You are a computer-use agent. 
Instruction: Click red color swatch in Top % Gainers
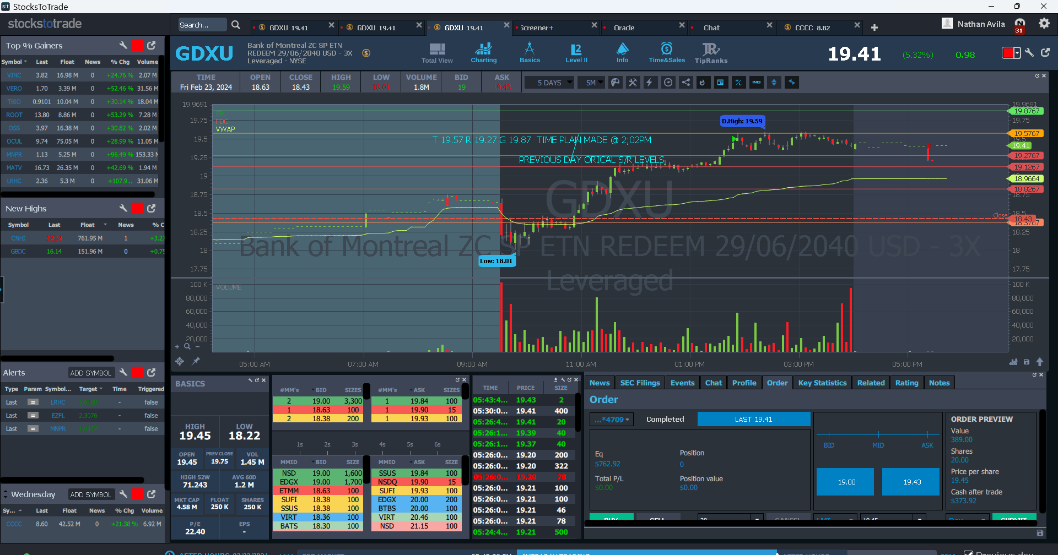click(137, 45)
